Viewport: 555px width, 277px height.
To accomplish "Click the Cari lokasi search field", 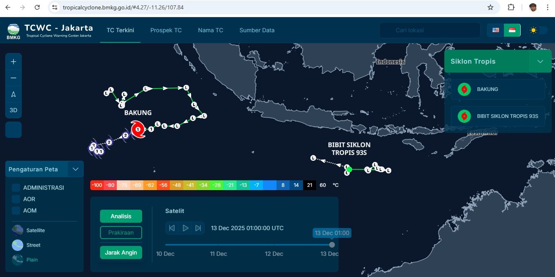I will click(430, 30).
